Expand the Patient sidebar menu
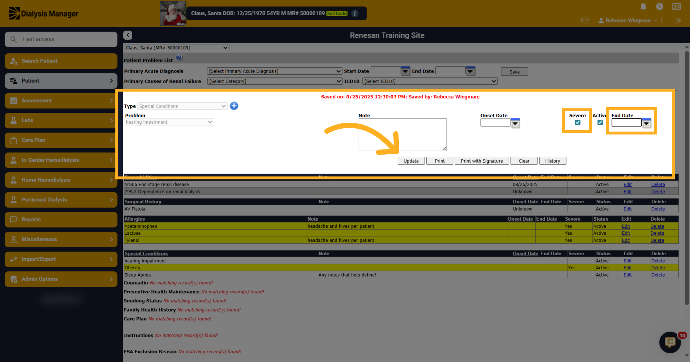 pyautogui.click(x=61, y=81)
